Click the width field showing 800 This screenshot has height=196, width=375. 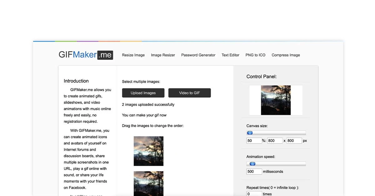coord(275,140)
